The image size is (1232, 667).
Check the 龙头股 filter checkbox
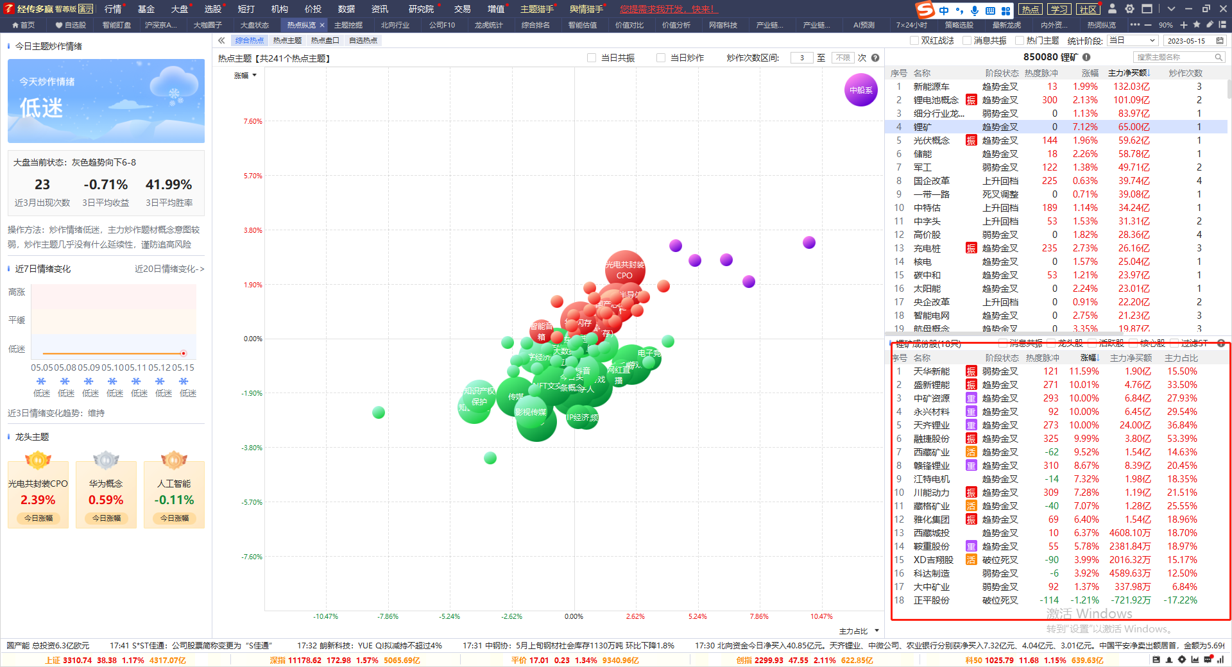(1051, 343)
